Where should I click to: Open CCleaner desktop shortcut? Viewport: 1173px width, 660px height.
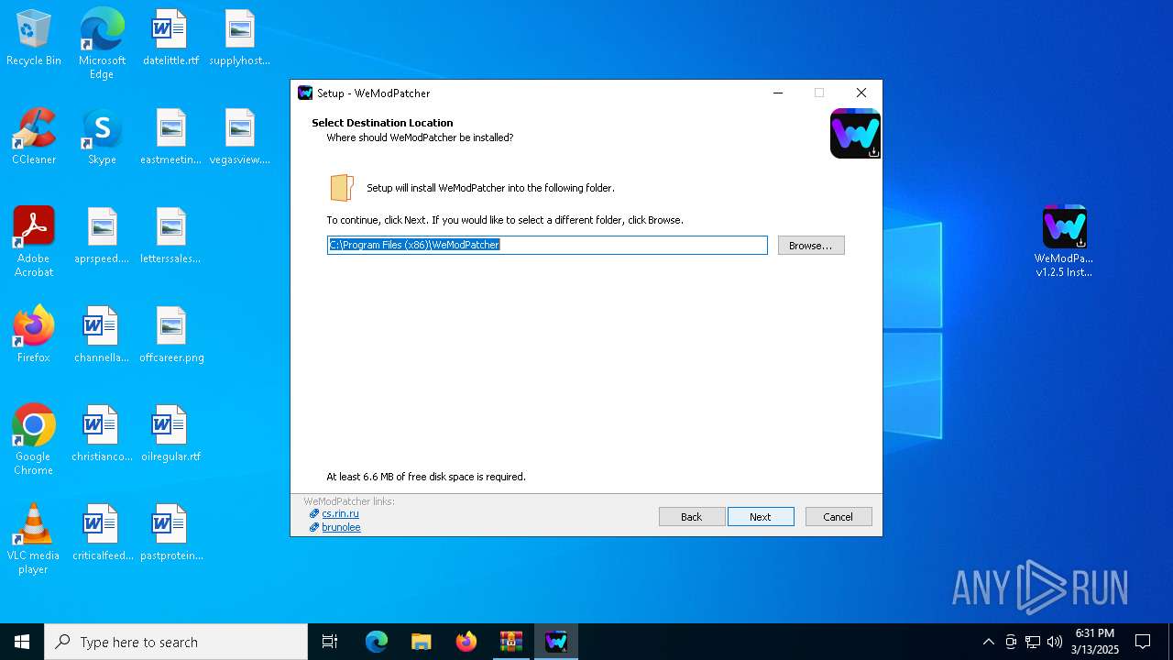click(34, 137)
